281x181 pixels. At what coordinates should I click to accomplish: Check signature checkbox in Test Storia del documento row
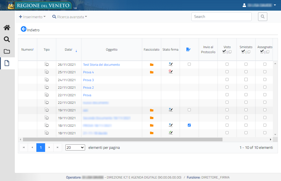point(189,64)
